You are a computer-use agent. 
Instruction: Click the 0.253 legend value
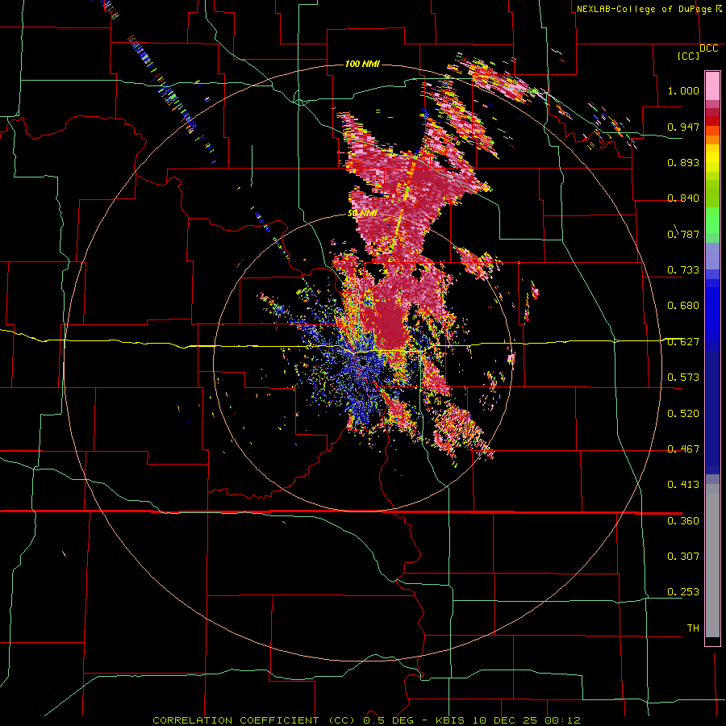tap(683, 592)
